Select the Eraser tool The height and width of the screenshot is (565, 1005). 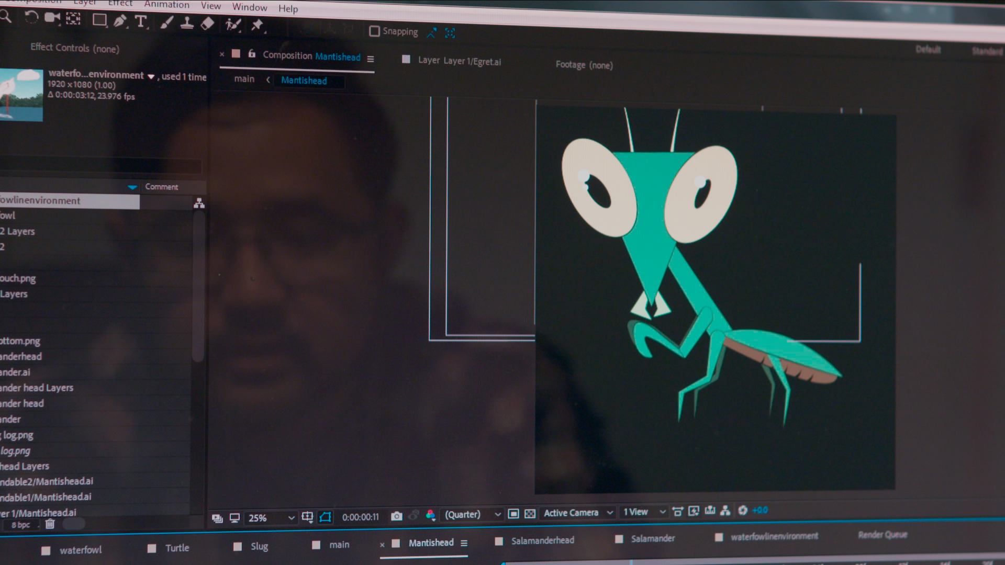[x=208, y=24]
